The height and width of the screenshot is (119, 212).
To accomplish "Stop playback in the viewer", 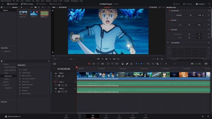I will point(106,59).
